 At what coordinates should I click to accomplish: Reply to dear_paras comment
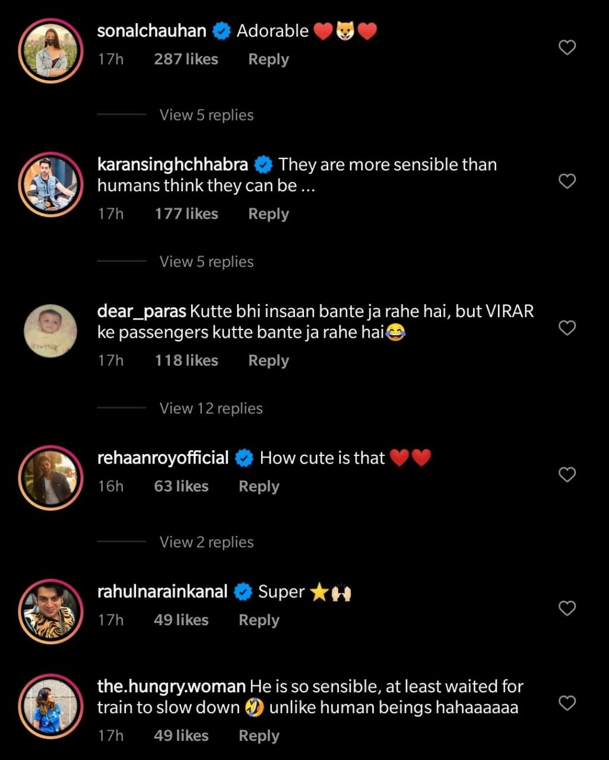[x=268, y=360]
